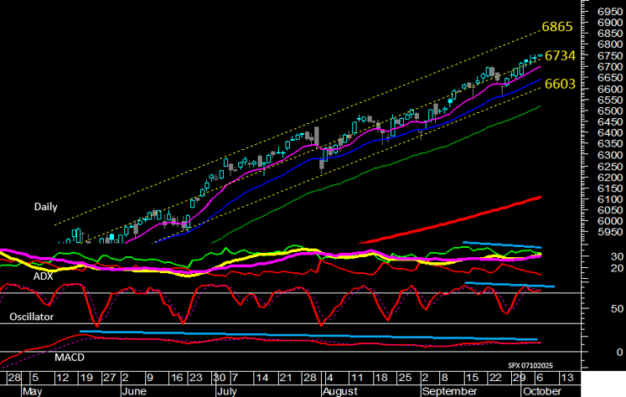Select the Daily timeframe label
Screen dimensions: 626x397
pos(47,206)
